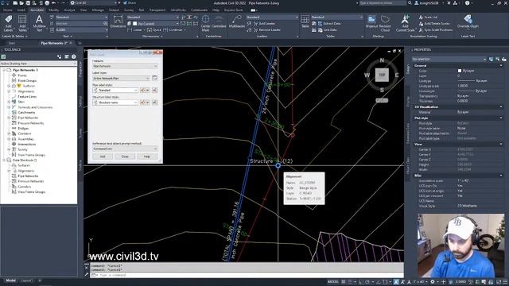Screen dimensions: 509x286
Task: Click the TOP face of the ViewCube
Action: coord(382,75)
